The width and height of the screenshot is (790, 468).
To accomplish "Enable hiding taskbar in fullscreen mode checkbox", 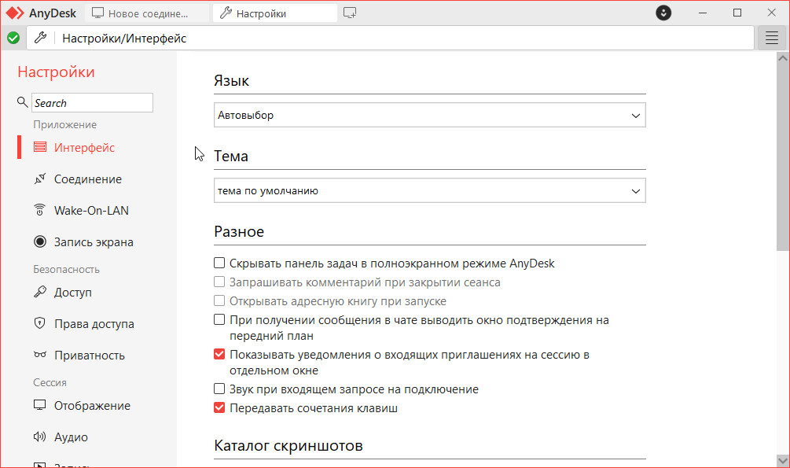I will tap(220, 263).
